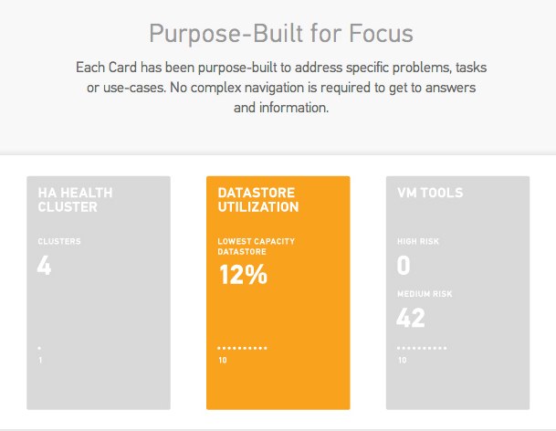Click the Medium Risk label
Viewport: 556px width, 431px height.
point(424,294)
